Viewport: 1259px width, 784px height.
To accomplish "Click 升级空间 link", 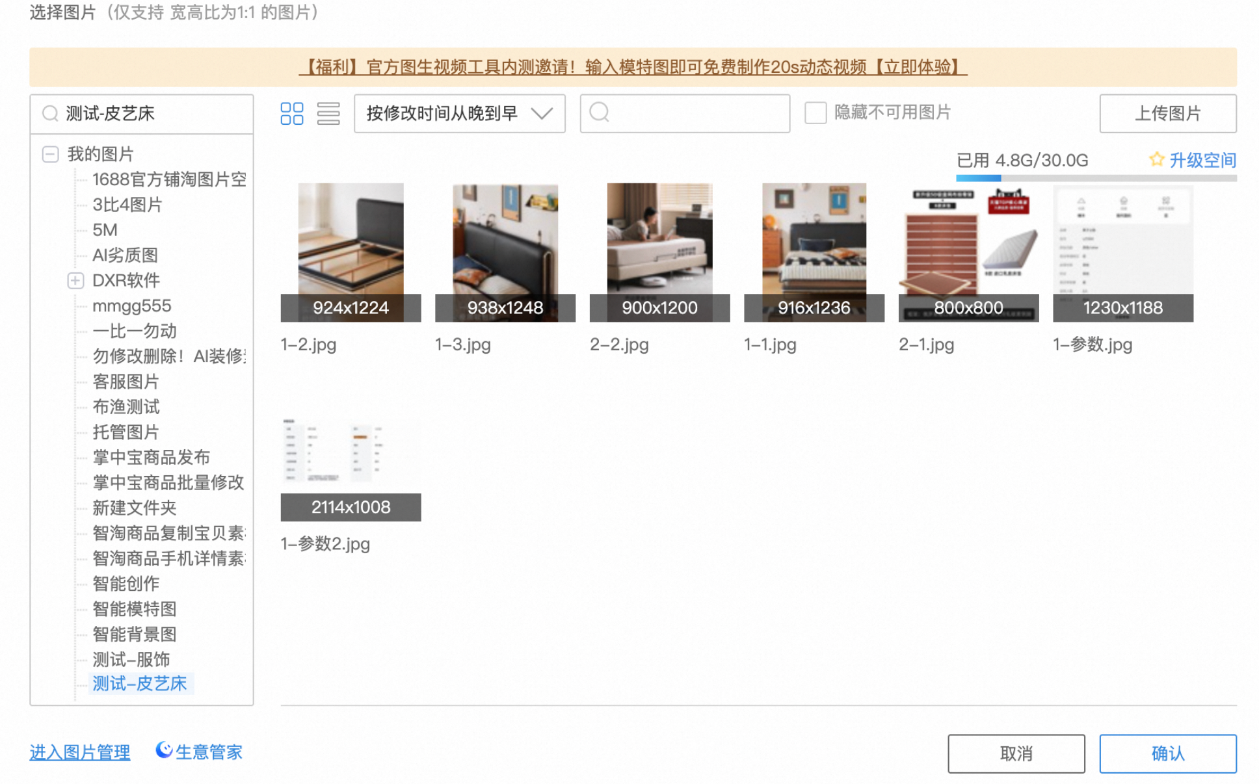I will pyautogui.click(x=1202, y=160).
